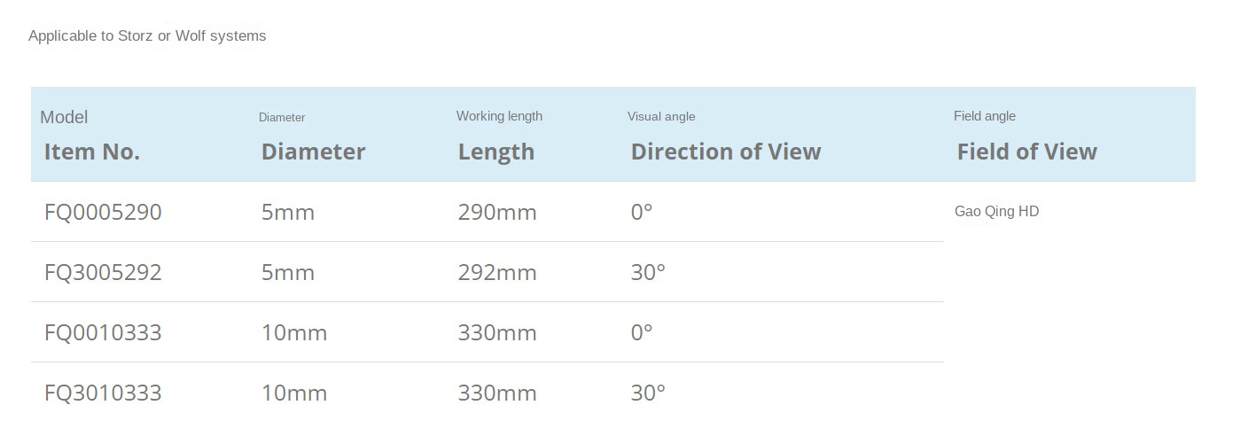Click the small Field angle label
Viewport: 1248px width, 444px height.
click(x=985, y=116)
